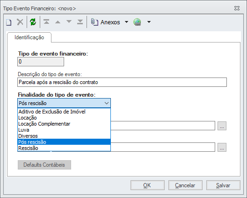
Task: Click first lookup text field behind list
Action: pos(163,126)
